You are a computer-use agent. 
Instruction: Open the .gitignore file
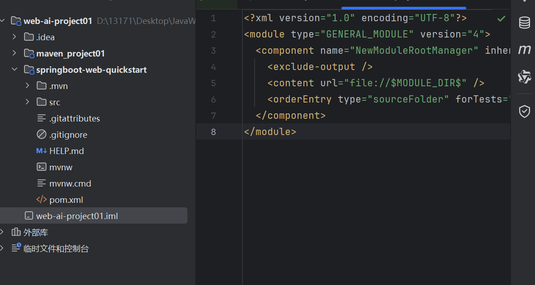point(68,135)
